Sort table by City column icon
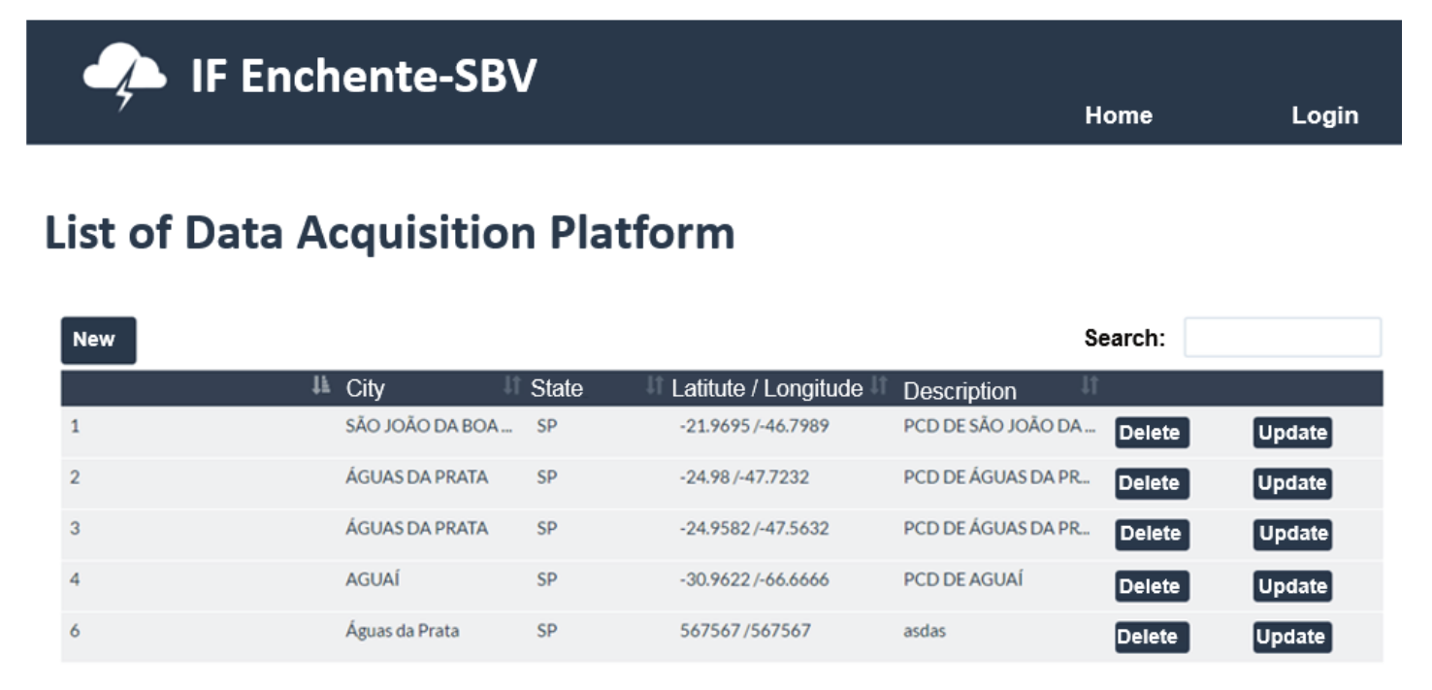The height and width of the screenshot is (690, 1432). pyautogui.click(x=512, y=386)
